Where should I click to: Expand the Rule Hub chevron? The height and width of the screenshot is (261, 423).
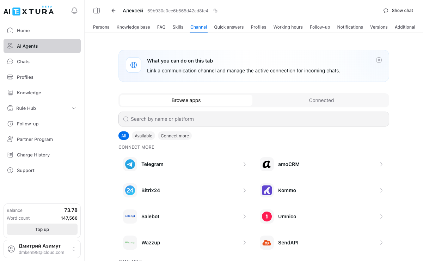coord(74,108)
